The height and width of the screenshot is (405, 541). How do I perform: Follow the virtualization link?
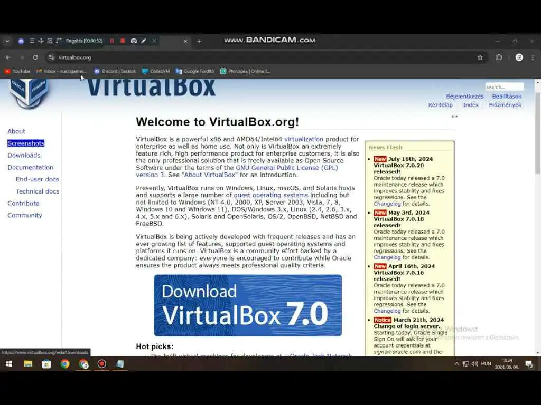tap(304, 139)
